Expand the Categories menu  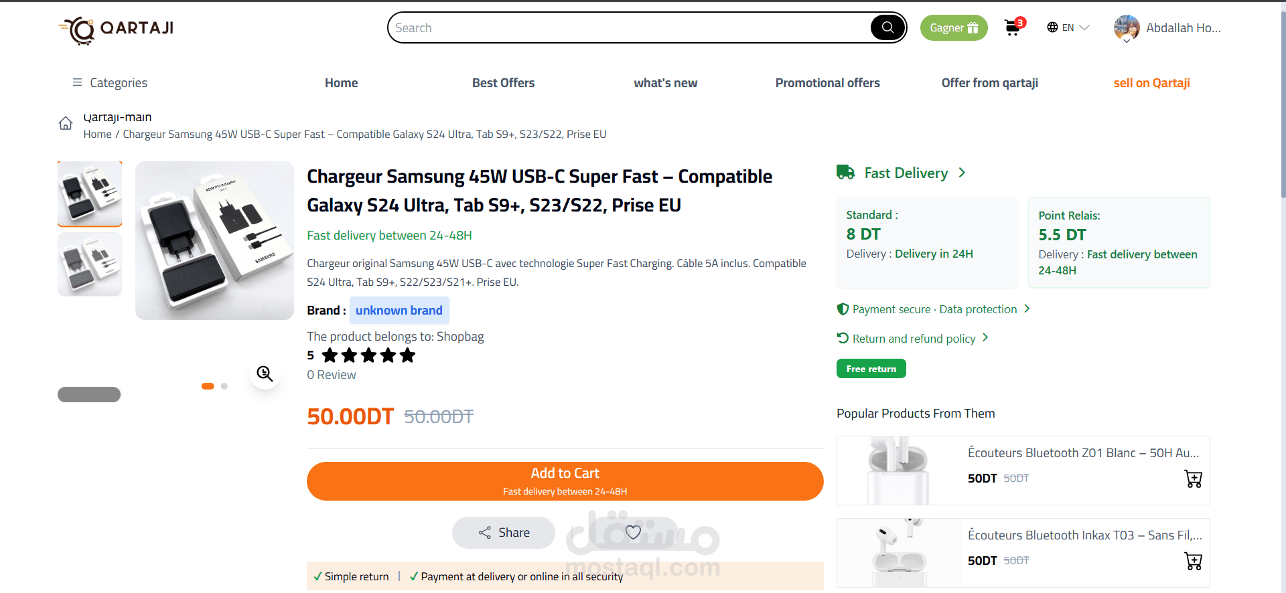click(110, 82)
